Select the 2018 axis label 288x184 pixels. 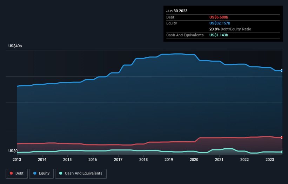point(143,160)
